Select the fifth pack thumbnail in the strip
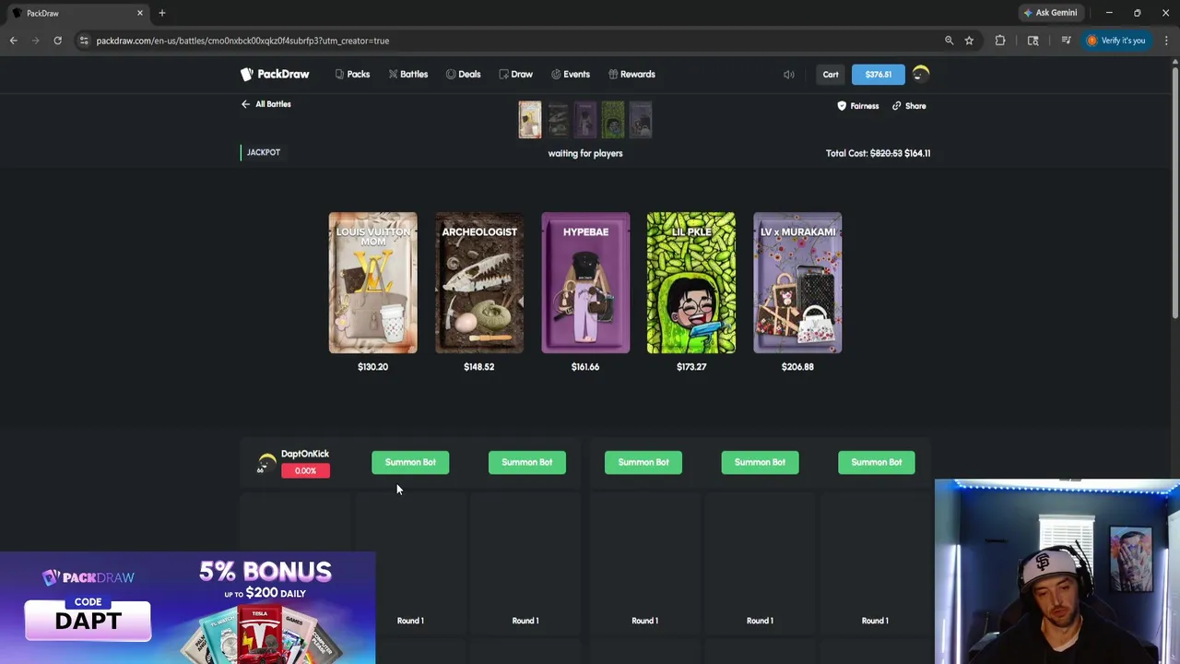This screenshot has height=664, width=1180. (x=641, y=120)
